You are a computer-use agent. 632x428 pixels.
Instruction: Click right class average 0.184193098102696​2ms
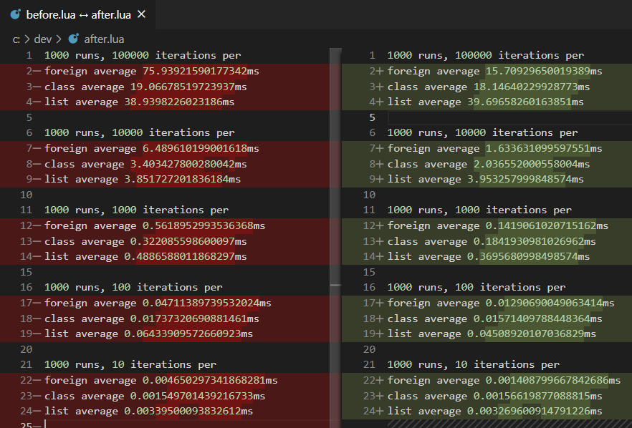pos(492,242)
